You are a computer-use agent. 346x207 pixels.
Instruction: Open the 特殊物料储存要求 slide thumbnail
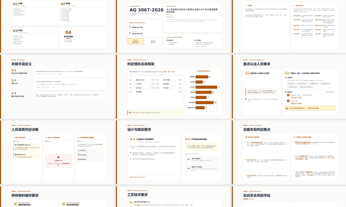(58, 196)
